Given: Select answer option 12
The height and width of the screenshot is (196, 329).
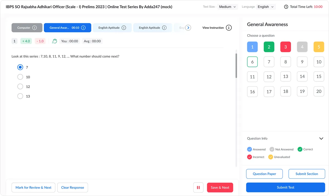Looking at the screenshot, I should click(20, 87).
